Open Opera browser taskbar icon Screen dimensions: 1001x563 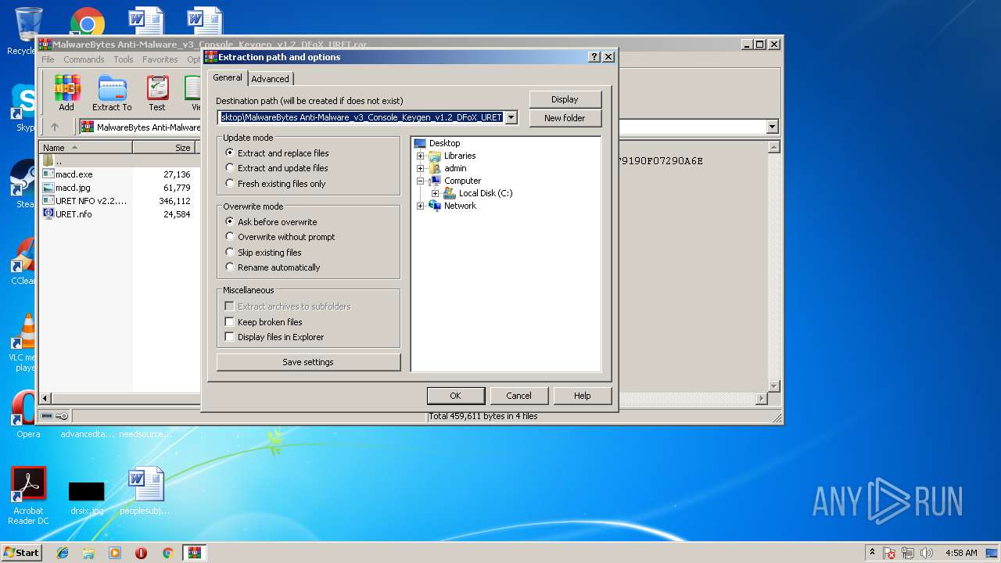141,553
